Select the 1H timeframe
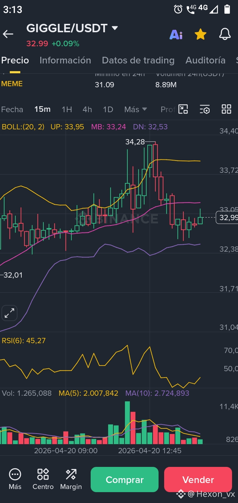This screenshot has width=238, height=503. coord(67,109)
